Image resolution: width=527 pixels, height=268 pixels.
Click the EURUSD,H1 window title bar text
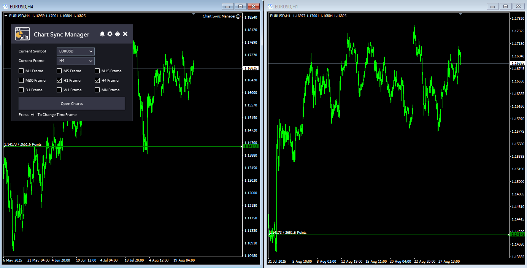coord(287,6)
